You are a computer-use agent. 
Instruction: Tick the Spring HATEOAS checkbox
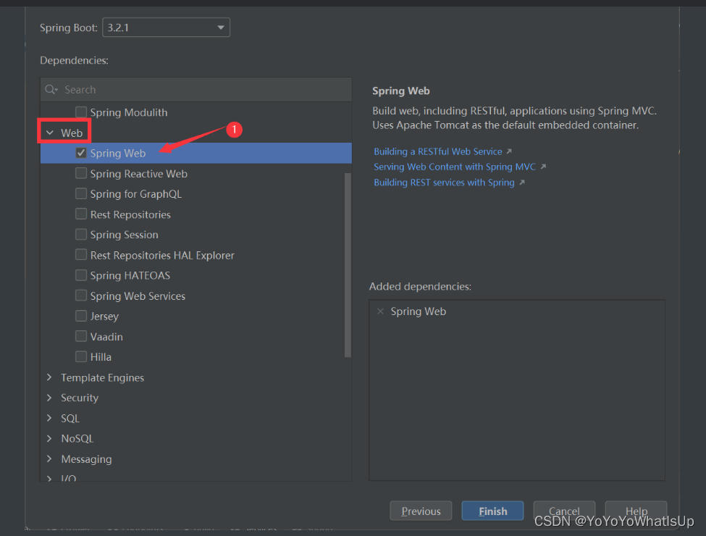(x=81, y=275)
